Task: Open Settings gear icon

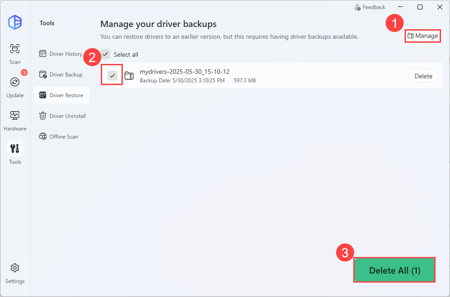Action: click(x=15, y=268)
